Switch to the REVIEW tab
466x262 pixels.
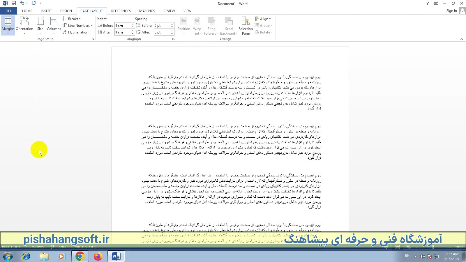(x=169, y=11)
